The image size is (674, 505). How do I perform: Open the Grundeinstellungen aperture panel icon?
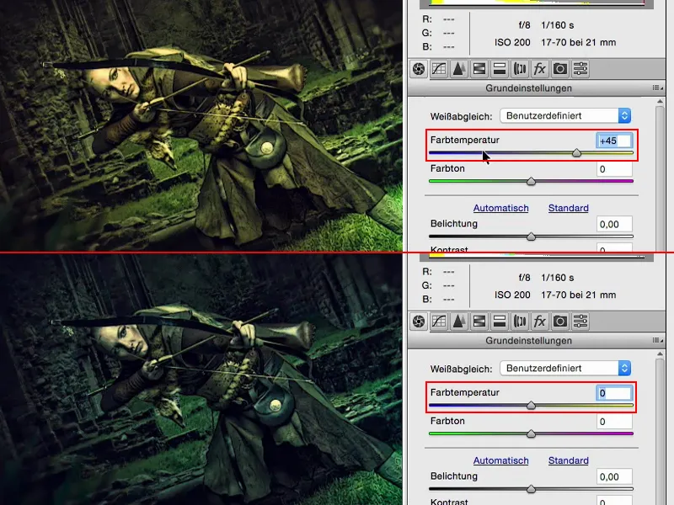click(x=419, y=69)
